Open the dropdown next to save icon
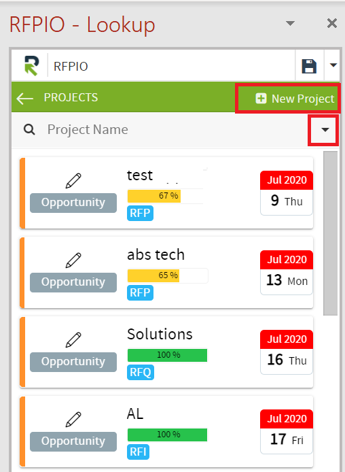This screenshot has width=345, height=472. coord(333,65)
